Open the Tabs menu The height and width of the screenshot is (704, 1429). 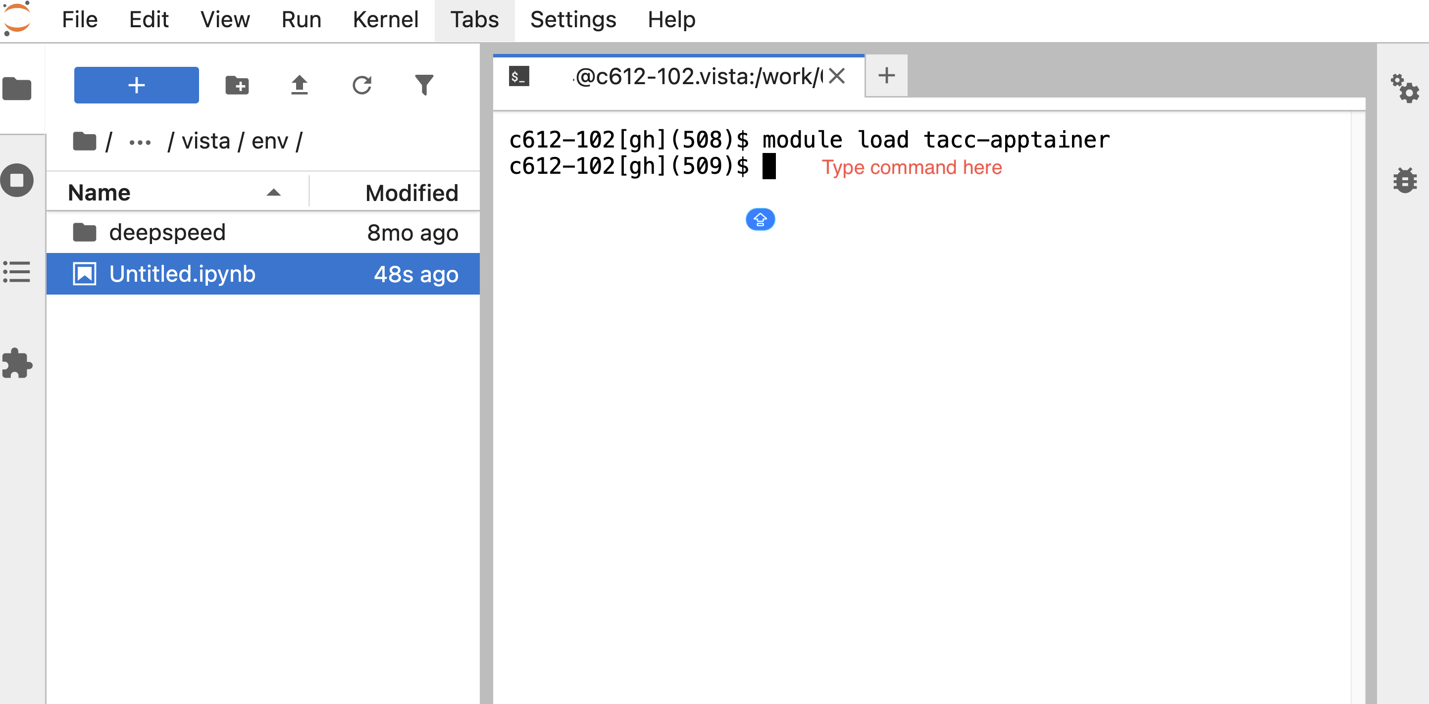point(474,19)
